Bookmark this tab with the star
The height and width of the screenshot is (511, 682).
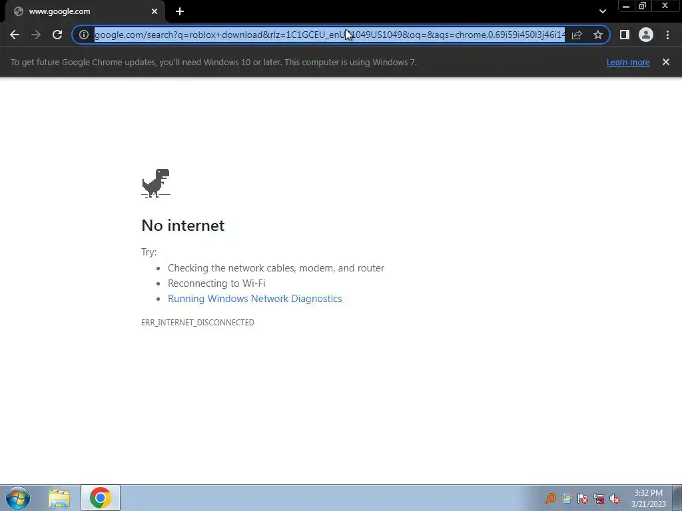pyautogui.click(x=598, y=35)
